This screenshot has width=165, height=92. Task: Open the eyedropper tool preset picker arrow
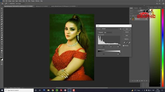coord(8,4)
